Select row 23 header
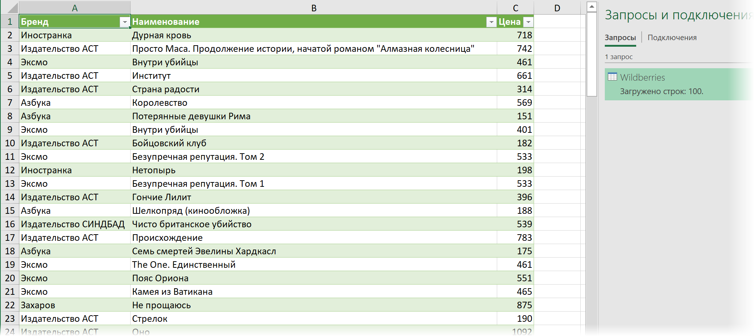 pos(10,318)
